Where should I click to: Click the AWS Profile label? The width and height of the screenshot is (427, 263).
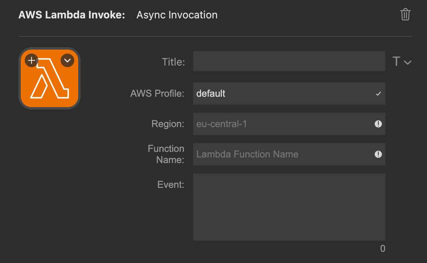[157, 94]
